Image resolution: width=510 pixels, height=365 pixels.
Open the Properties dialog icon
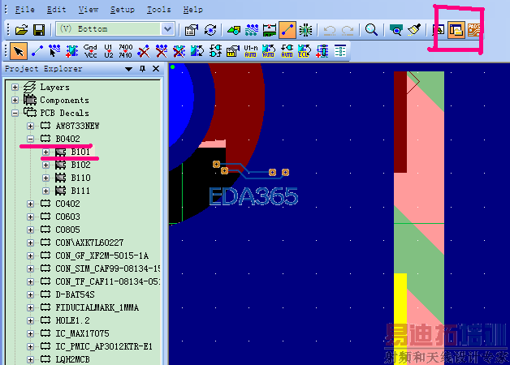[192, 30]
